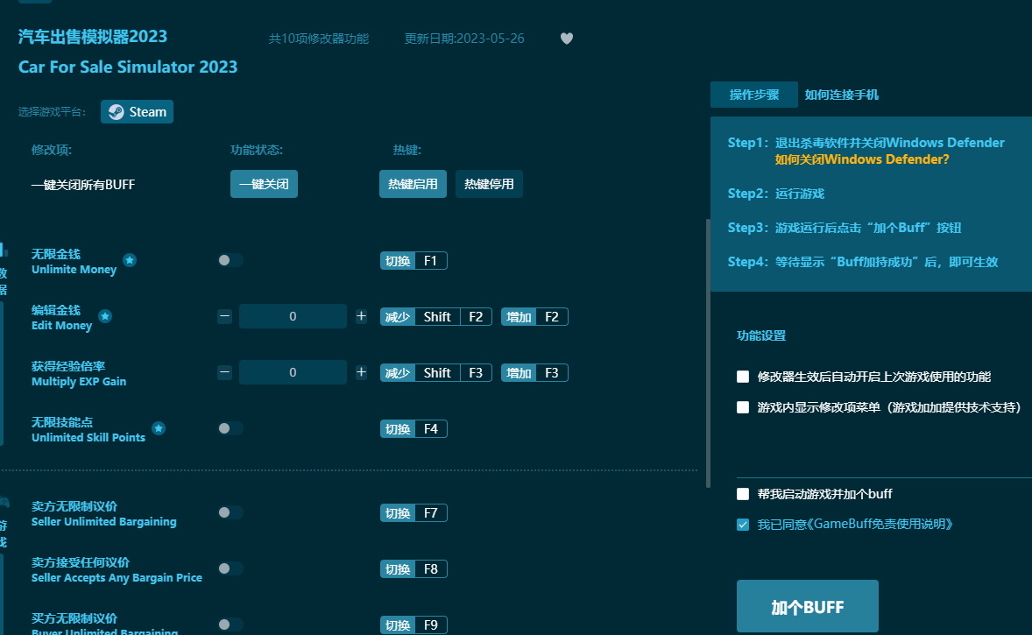Click the F8 toggle hotkey box
Image resolution: width=1032 pixels, height=635 pixels.
tap(414, 568)
